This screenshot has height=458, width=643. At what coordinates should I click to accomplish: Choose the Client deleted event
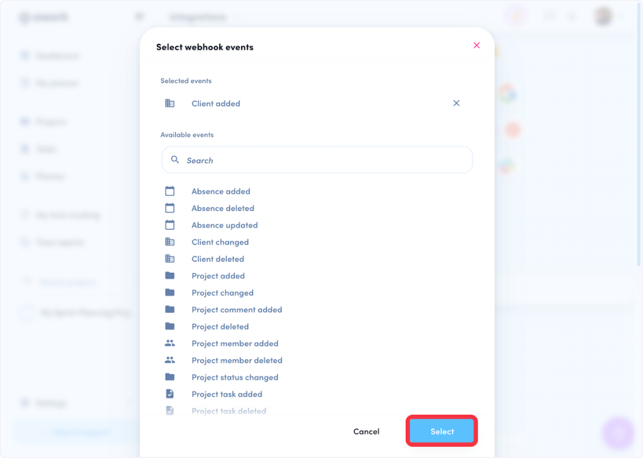tap(217, 259)
